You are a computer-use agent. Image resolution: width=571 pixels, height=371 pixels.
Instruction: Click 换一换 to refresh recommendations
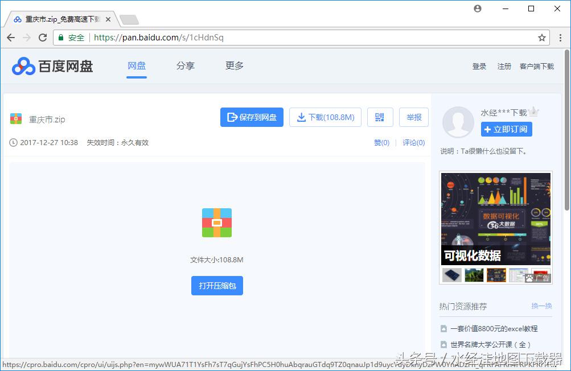click(541, 306)
